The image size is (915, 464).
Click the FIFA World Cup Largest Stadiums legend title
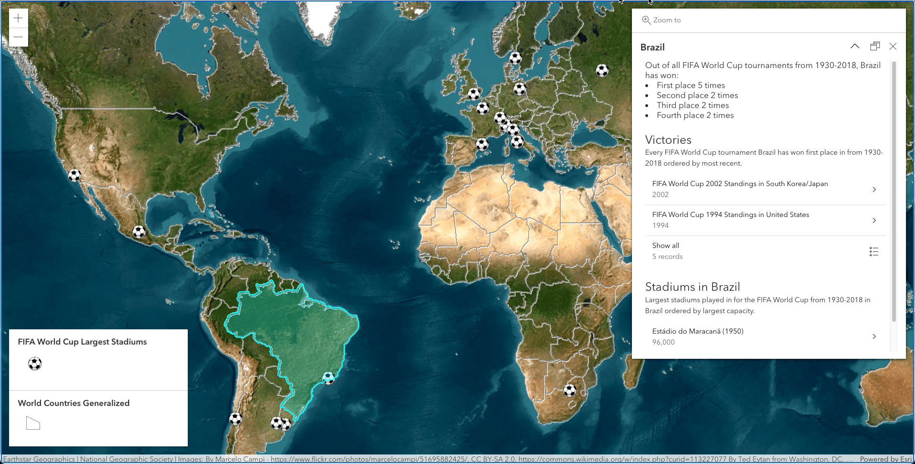click(82, 342)
